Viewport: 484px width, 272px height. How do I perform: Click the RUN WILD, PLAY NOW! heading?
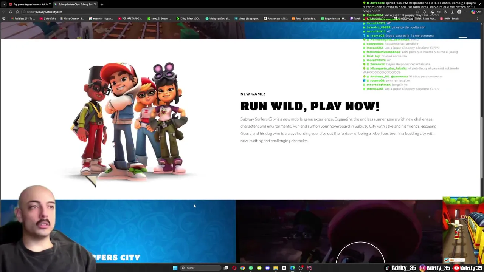pos(310,106)
